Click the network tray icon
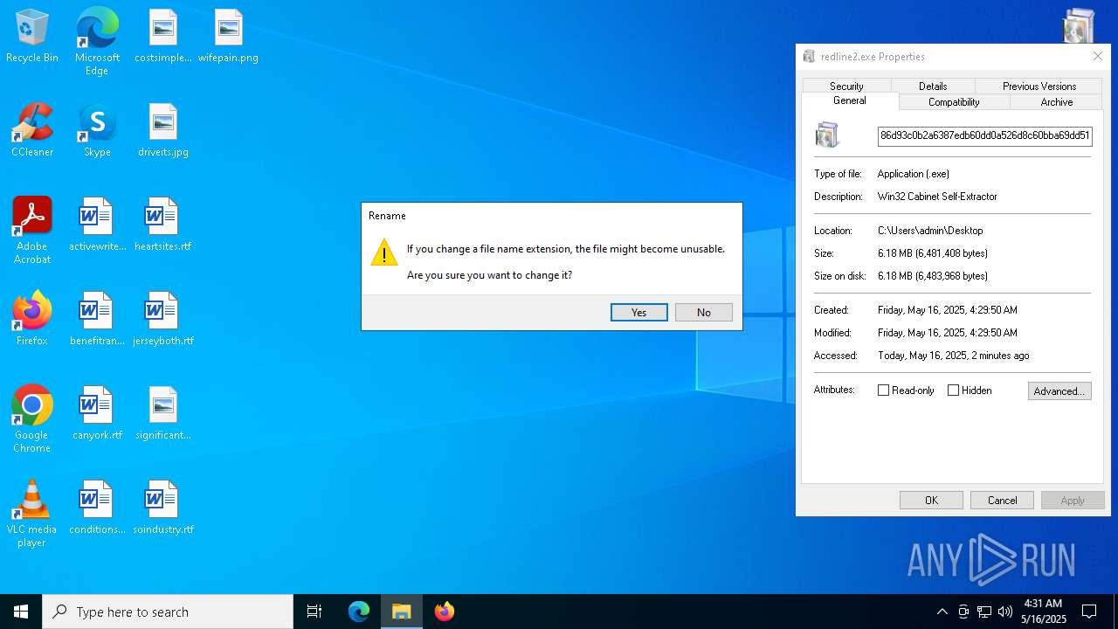1118x629 pixels. (984, 612)
